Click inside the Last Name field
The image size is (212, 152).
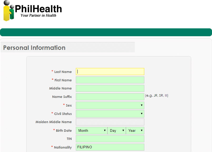110,71
